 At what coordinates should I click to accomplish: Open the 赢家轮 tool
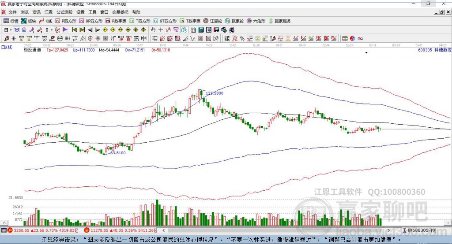(x=234, y=21)
